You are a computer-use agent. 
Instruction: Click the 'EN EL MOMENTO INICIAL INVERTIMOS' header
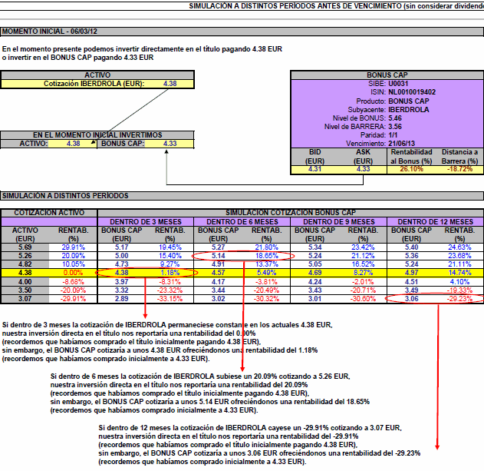97,134
